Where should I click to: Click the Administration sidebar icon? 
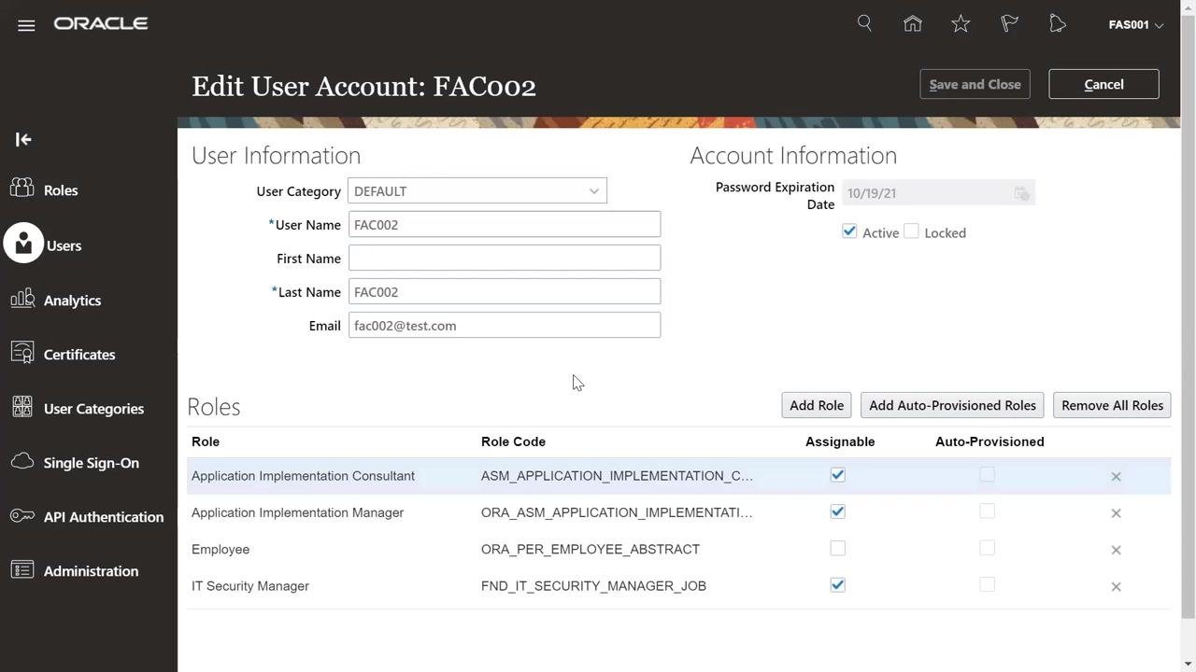pos(22,569)
